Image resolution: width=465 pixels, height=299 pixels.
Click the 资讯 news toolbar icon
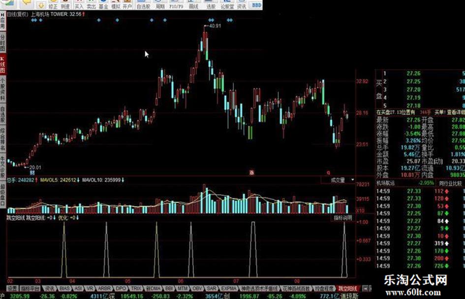242,4
